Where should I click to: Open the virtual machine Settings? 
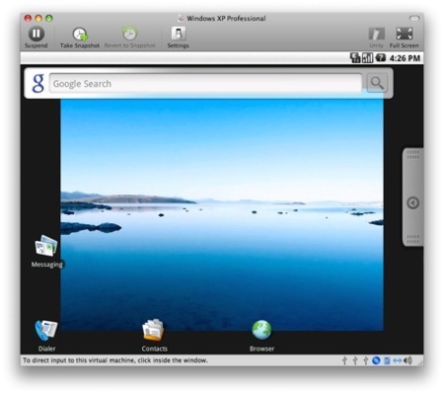coord(178,34)
